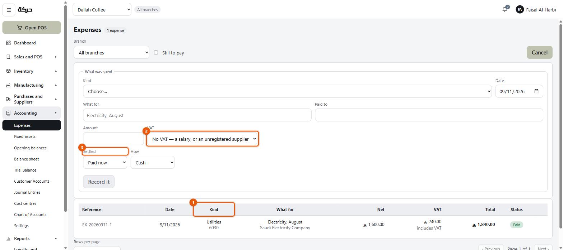563x250 pixels.
Task: Click the Kind column header
Action: [214, 210]
